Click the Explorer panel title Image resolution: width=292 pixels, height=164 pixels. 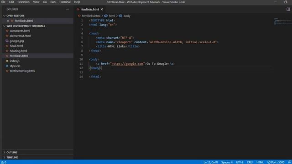pos(12,9)
